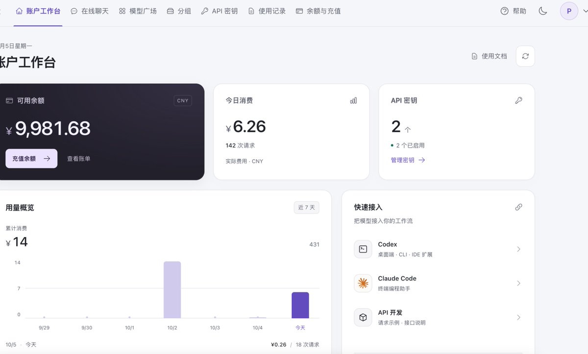Open the 近 7 天 range selector
This screenshot has width=588, height=354.
coord(306,208)
